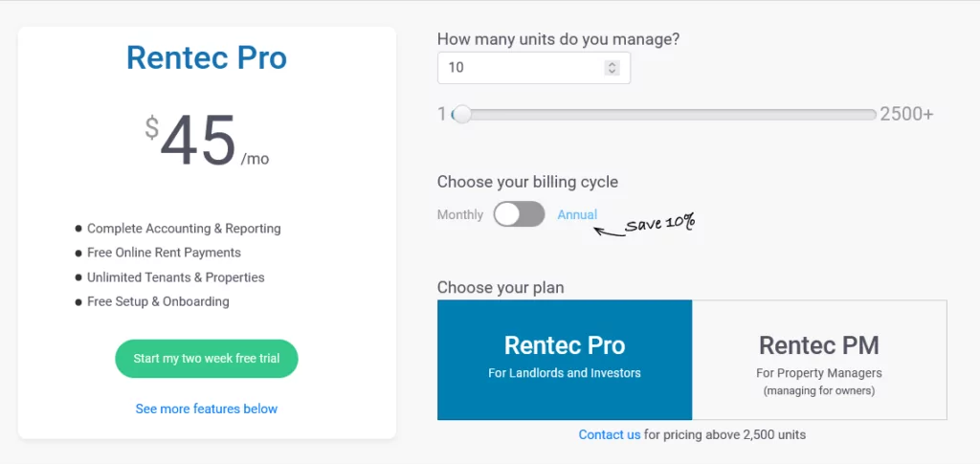
Task: Click the Rentec Pro card heading
Action: pos(207,57)
